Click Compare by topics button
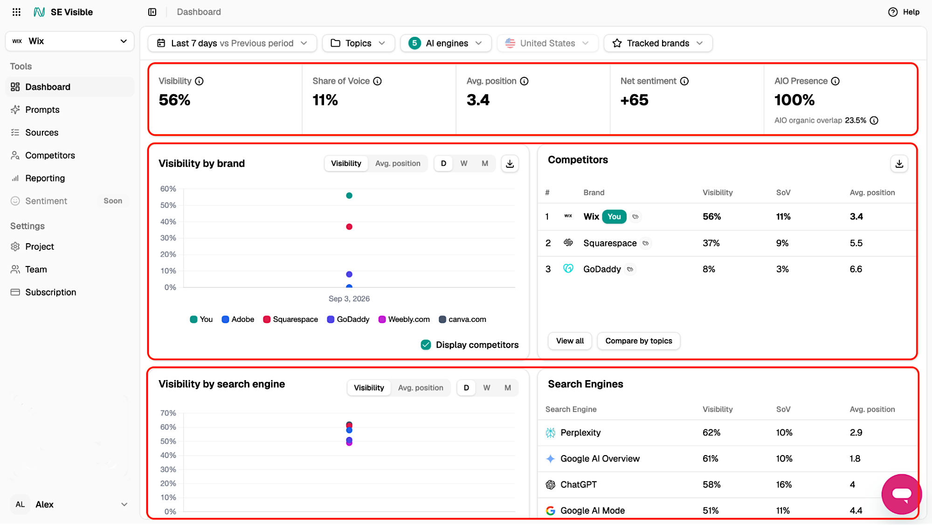 pos(638,341)
